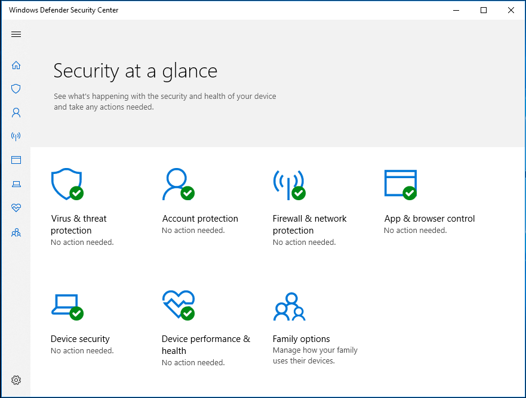This screenshot has width=526, height=398.
Task: Click the large Virus & threat shield icon
Action: click(67, 184)
